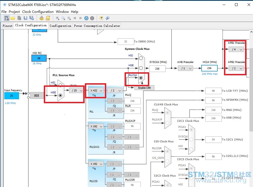Open the main PLL X 432 multiplier dropdown

[x=96, y=91]
